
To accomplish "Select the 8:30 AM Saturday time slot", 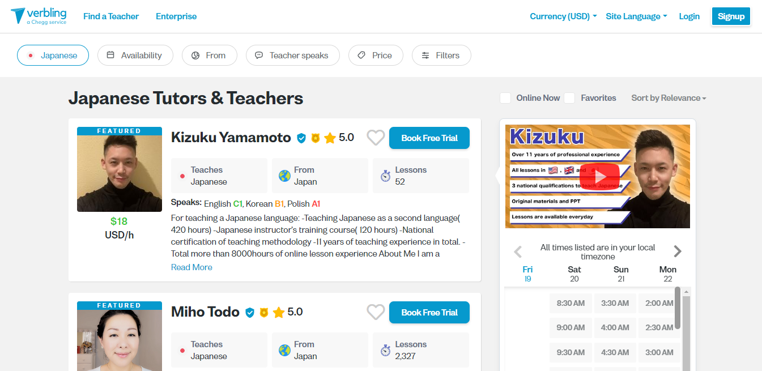I will pyautogui.click(x=571, y=303).
